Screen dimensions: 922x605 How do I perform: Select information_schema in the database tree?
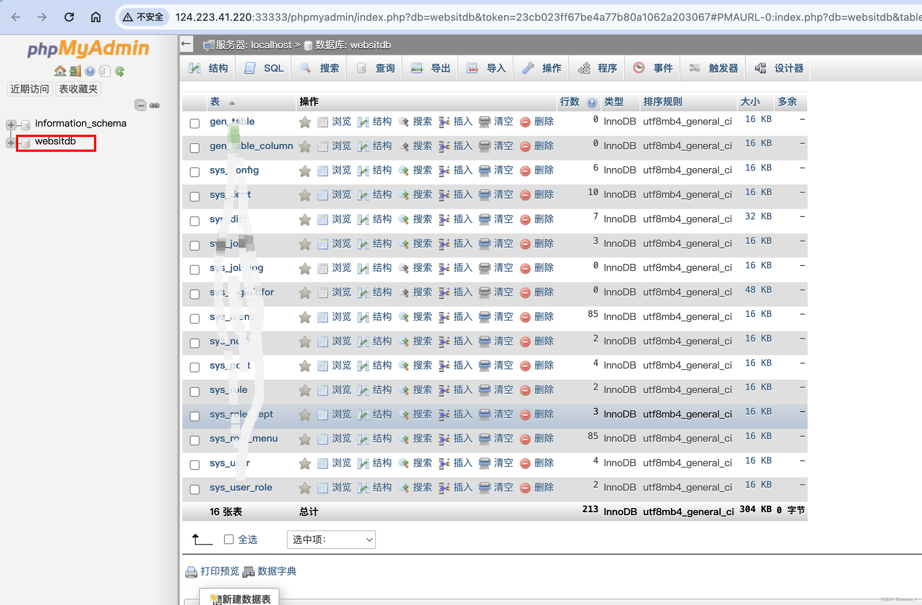81,124
